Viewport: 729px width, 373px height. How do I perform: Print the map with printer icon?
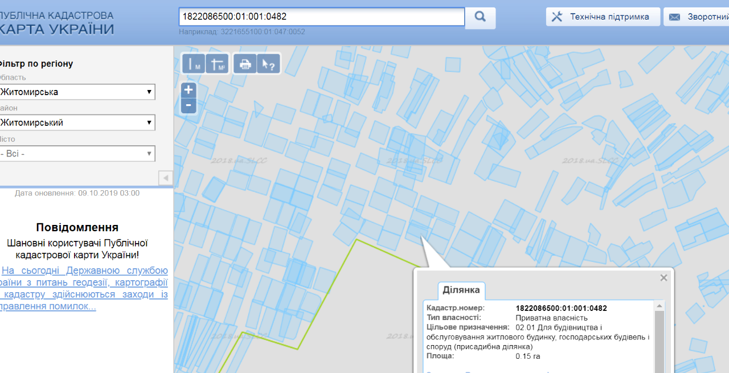click(x=245, y=64)
